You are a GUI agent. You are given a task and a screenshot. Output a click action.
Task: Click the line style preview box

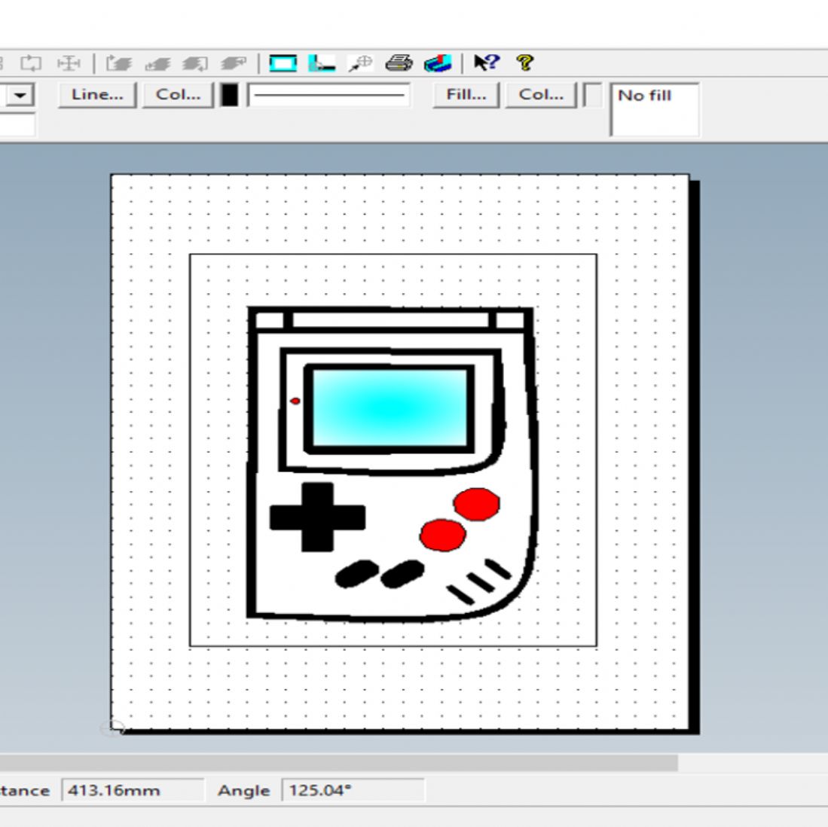329,96
